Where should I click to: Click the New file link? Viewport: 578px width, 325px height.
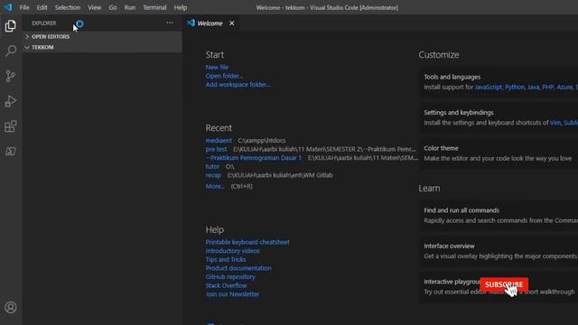click(x=217, y=67)
